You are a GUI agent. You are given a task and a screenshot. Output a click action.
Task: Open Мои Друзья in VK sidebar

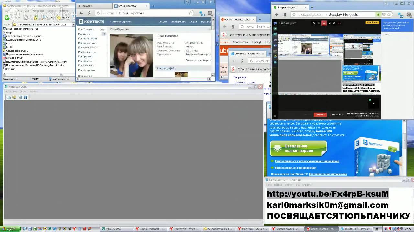(x=84, y=34)
